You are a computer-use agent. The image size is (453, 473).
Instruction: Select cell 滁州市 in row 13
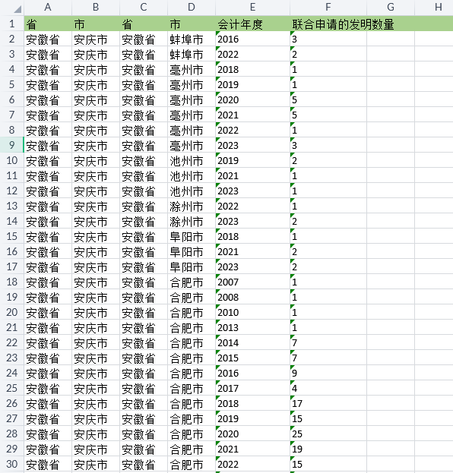point(192,206)
